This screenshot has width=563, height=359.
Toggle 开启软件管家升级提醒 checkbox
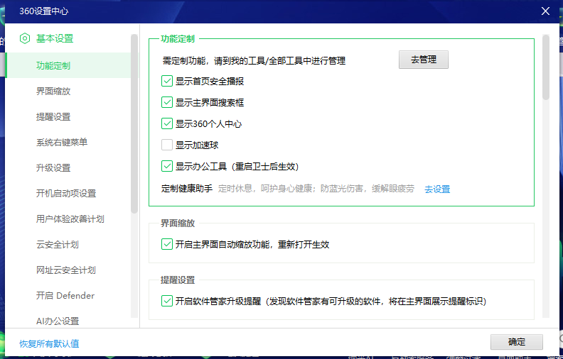(167, 301)
